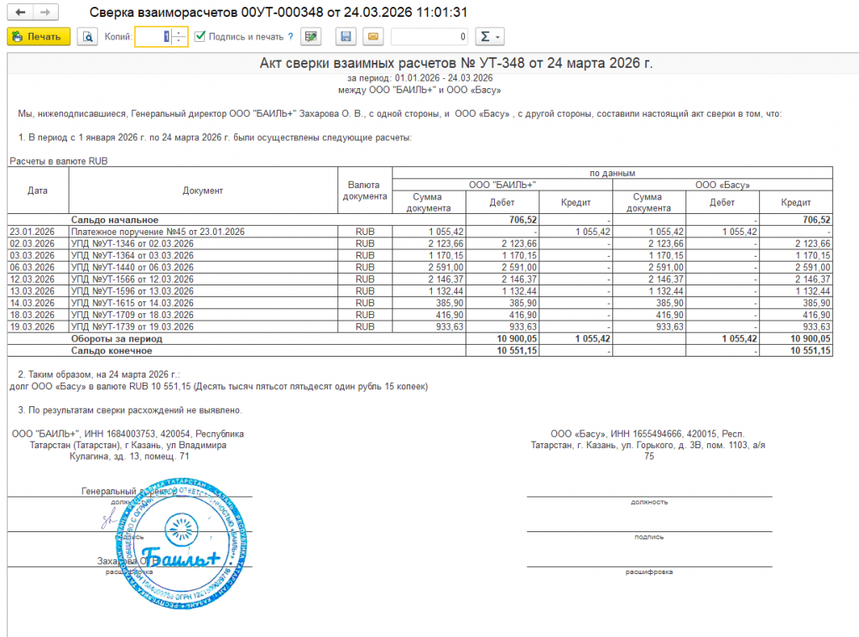This screenshot has width=859, height=637.
Task: Click the 'расхождений не выявлено' sentence
Action: [130, 410]
